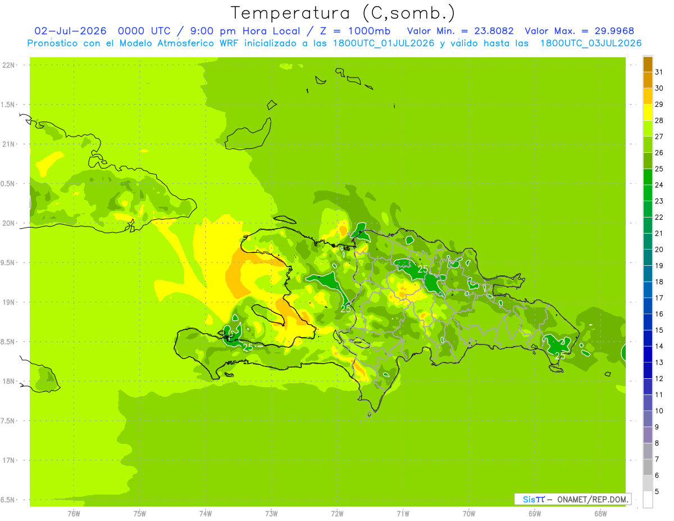The height and width of the screenshot is (521, 674).
Task: Click the 76W longitude label
Action: click(x=74, y=513)
